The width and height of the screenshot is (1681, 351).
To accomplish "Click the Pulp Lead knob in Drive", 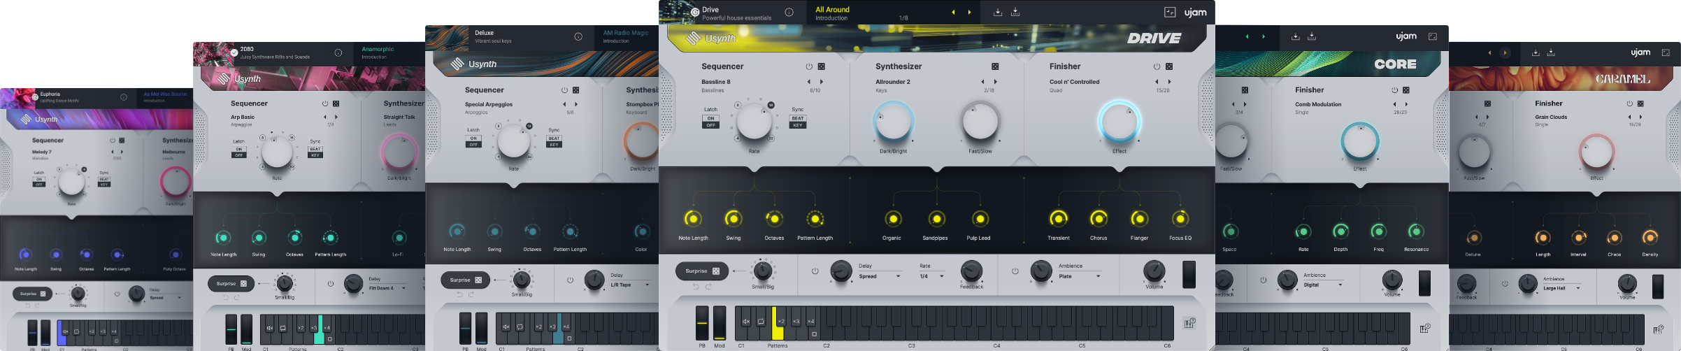I will coord(980,219).
